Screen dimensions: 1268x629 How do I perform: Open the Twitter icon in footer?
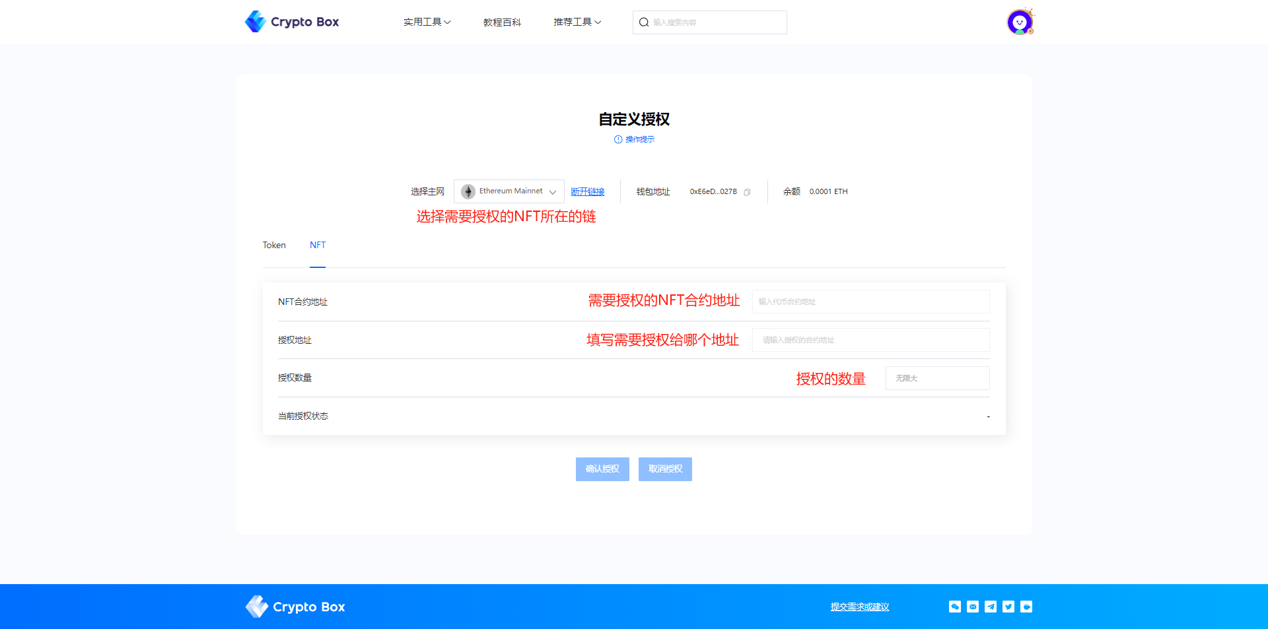tap(1008, 607)
